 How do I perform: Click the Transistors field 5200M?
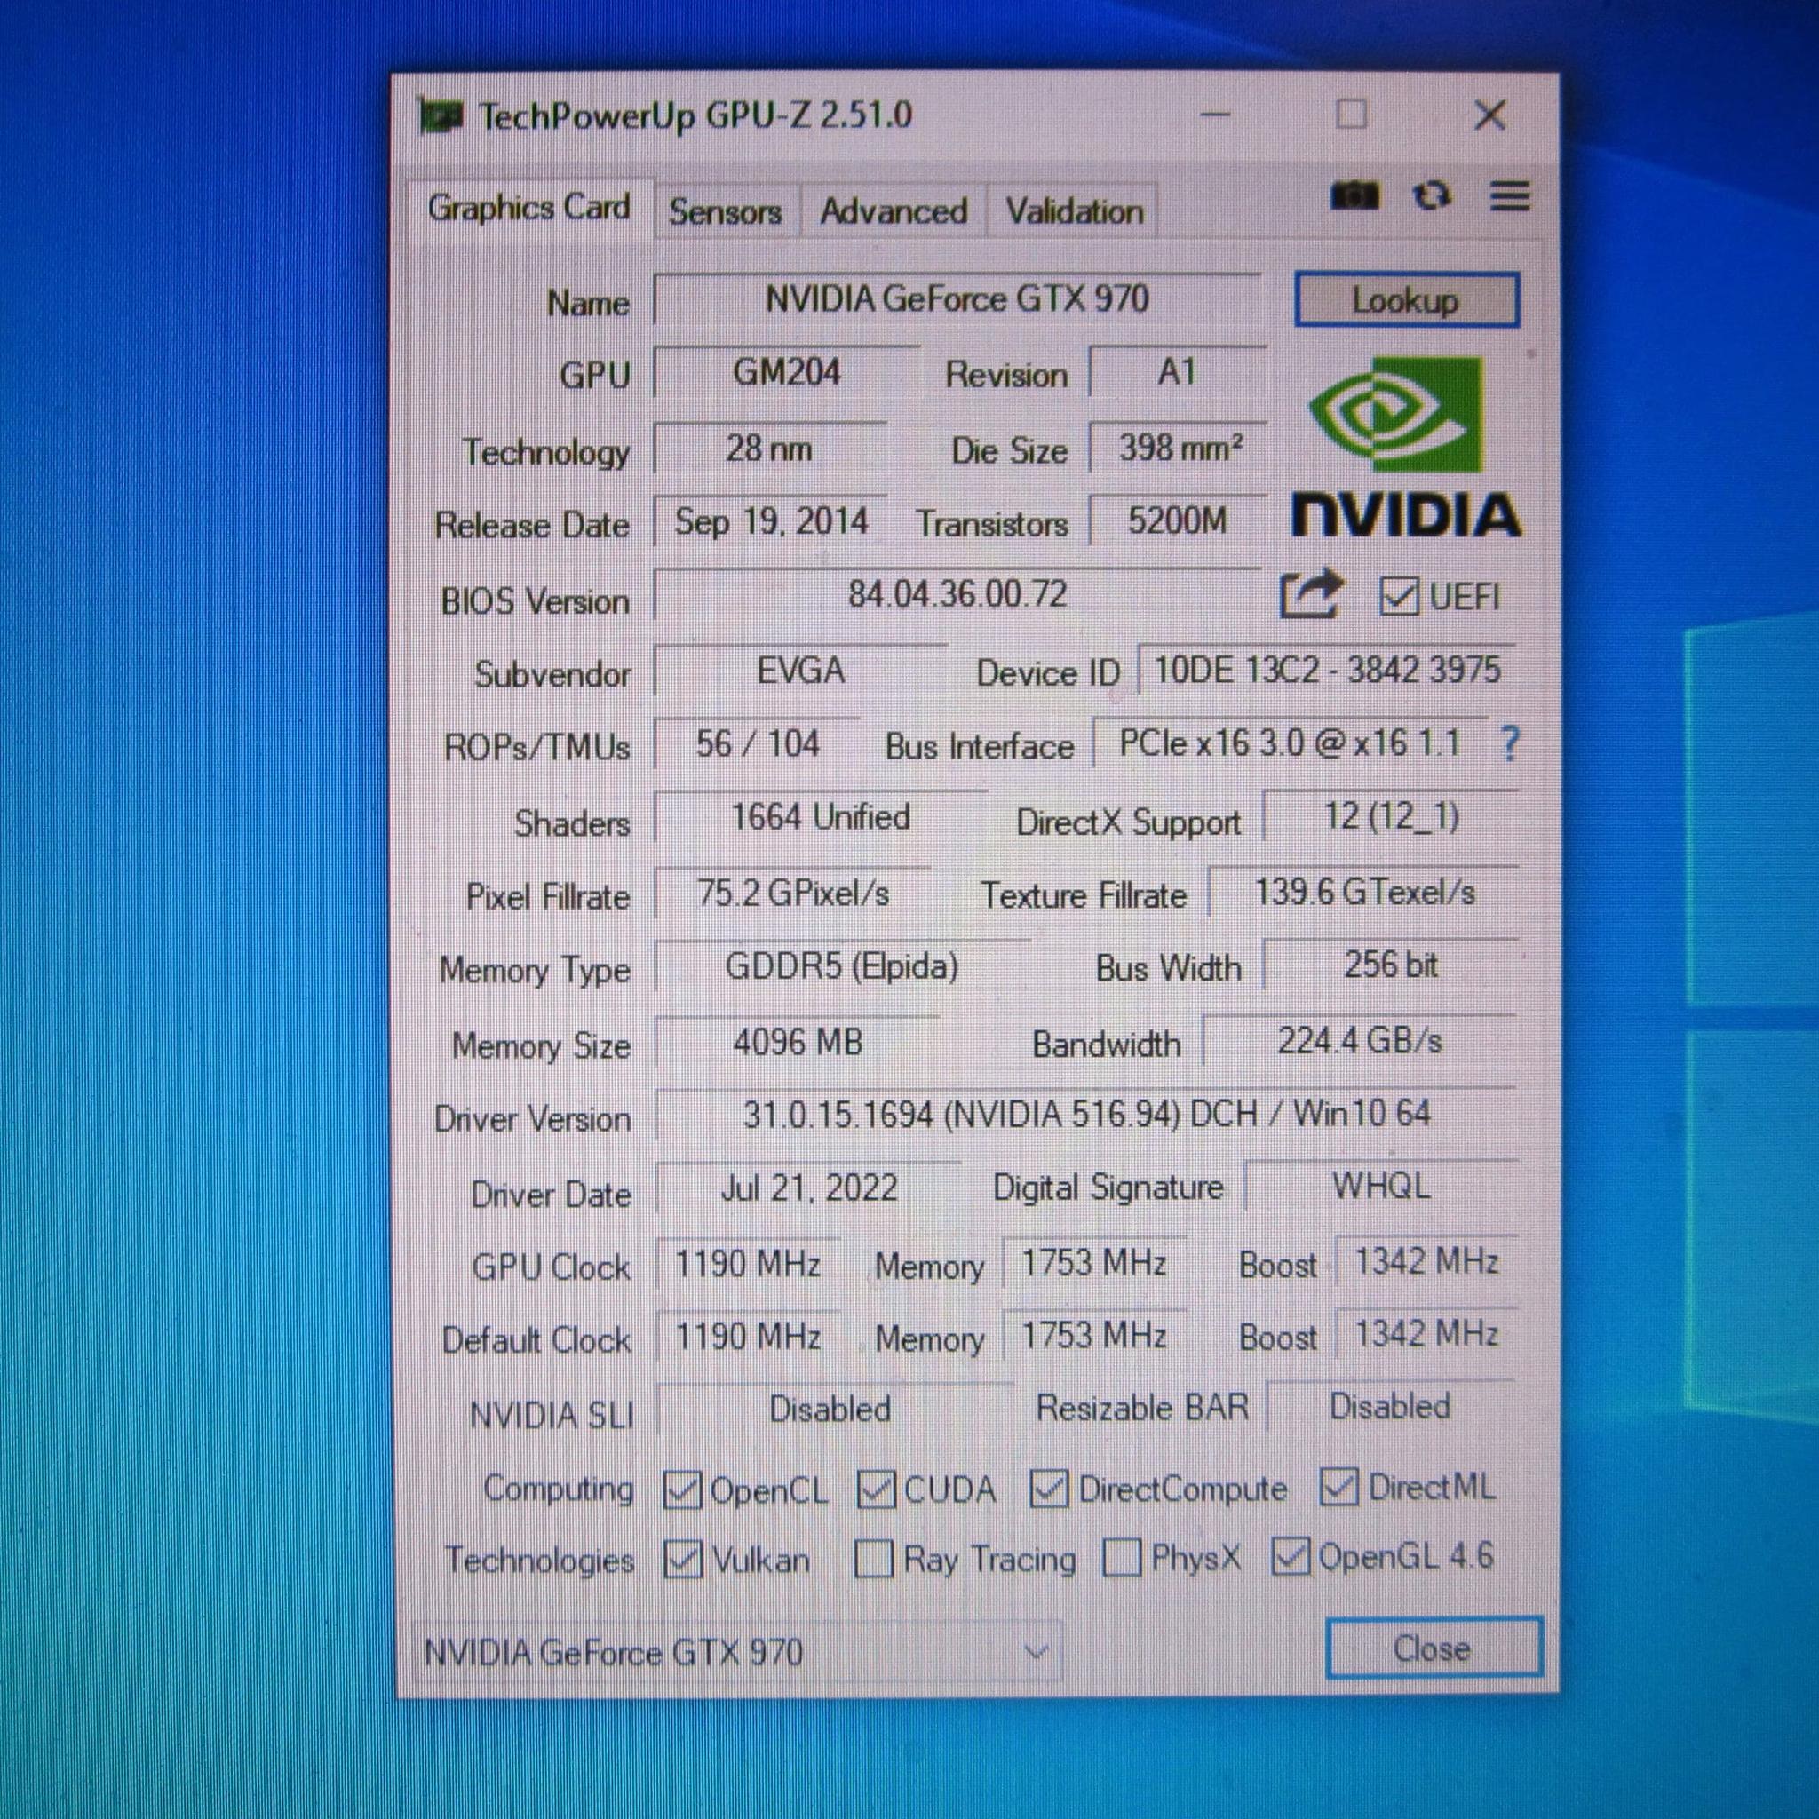click(1177, 520)
